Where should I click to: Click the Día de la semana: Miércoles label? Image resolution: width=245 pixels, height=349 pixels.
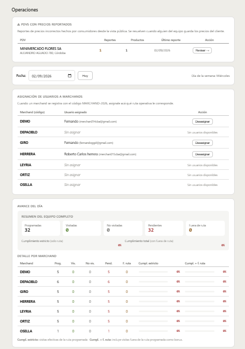211,76
